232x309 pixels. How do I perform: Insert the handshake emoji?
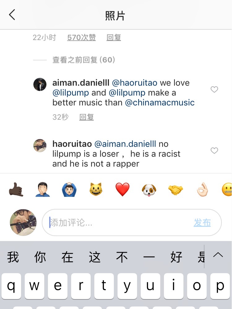click(x=176, y=190)
